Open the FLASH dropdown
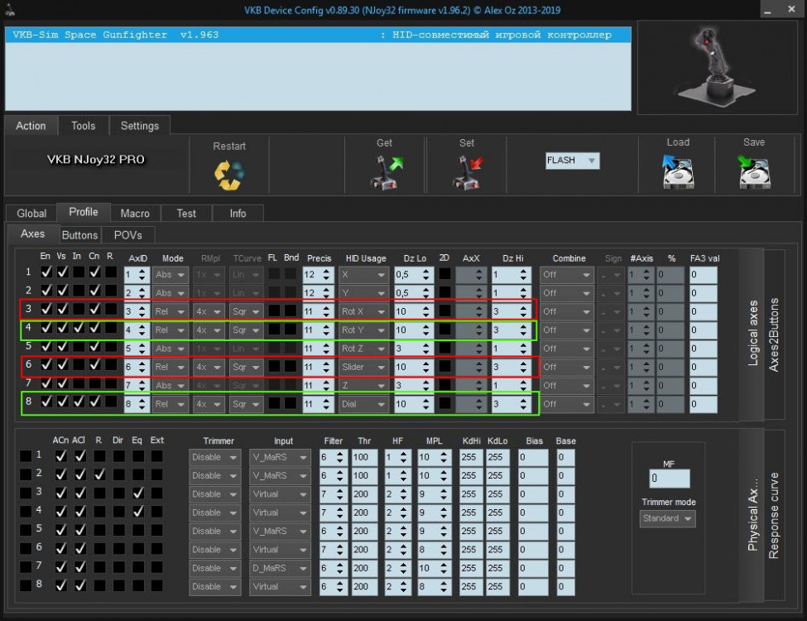 [572, 161]
